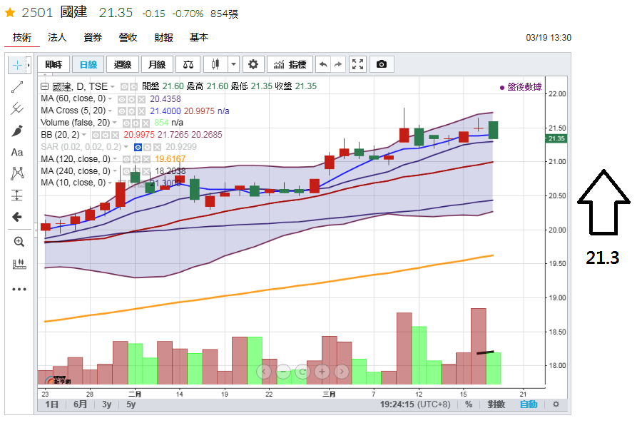
Task: Select the zoom-in magnifier tool
Action: point(19,242)
